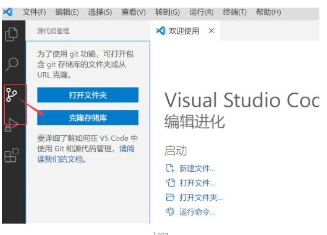Open the Run and Debug icon
Viewport: 327px width, 235px height.
click(x=11, y=125)
